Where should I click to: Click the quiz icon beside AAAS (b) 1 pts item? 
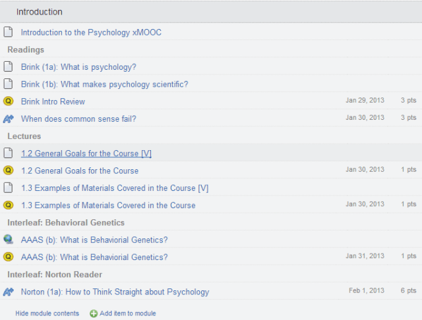(x=8, y=257)
